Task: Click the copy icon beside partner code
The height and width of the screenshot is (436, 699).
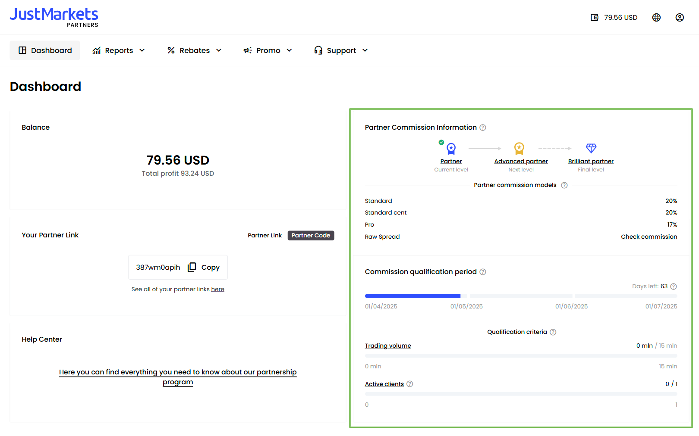Action: (192, 267)
